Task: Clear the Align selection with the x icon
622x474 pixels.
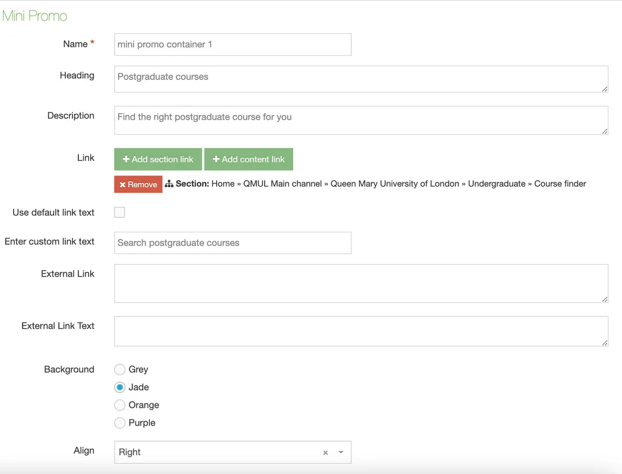Action: click(x=325, y=453)
